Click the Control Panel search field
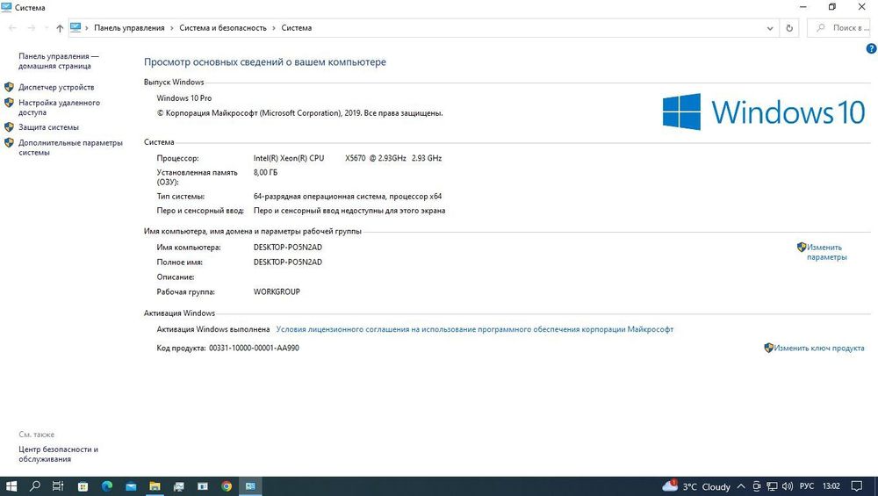Viewport: 878px width, 496px height. click(838, 28)
